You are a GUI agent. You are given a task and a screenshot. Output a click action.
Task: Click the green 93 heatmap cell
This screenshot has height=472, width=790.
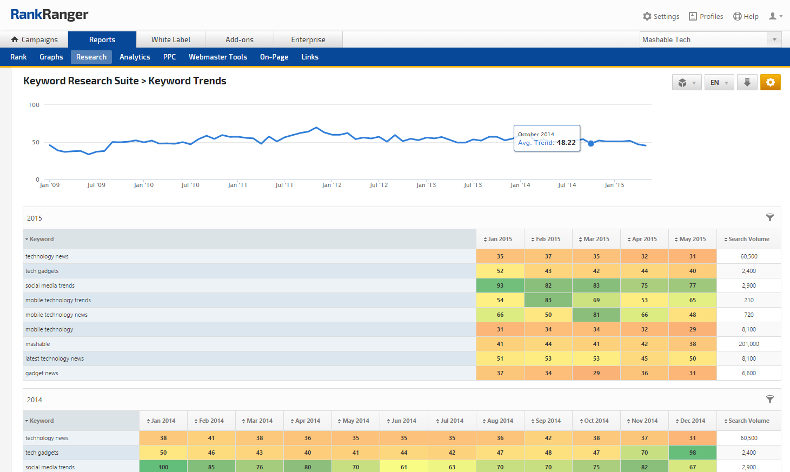click(x=500, y=285)
